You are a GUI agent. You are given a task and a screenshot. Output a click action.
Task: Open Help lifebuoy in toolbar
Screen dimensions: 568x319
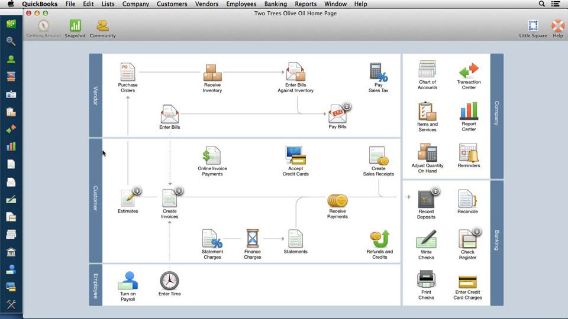(x=558, y=28)
